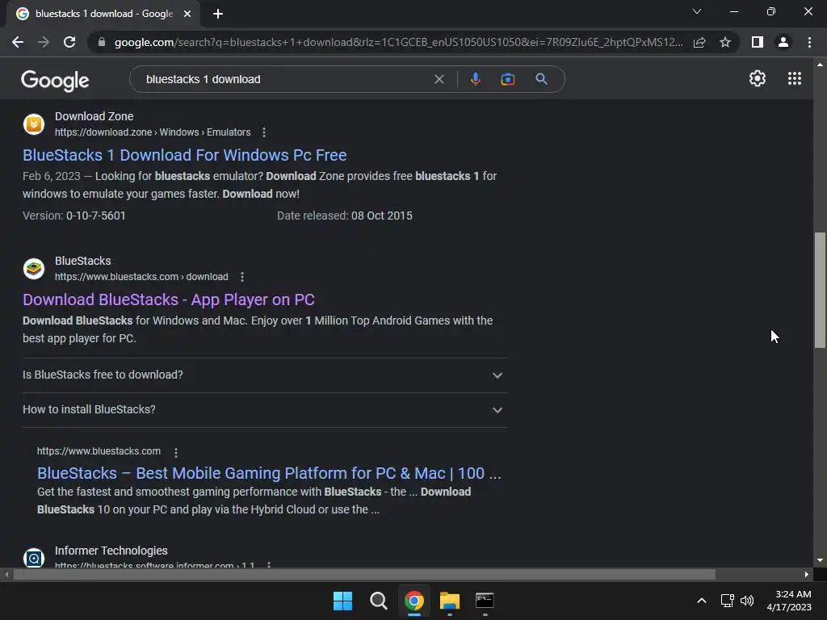Viewport: 827px width, 620px height.
Task: Click the download.zone breadcrumb URL
Action: click(x=153, y=132)
